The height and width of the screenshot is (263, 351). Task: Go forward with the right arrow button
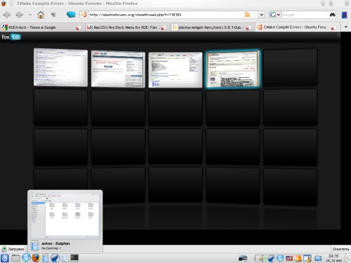click(x=20, y=15)
